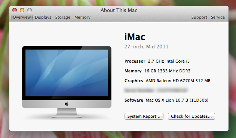The image size is (236, 138).
Task: Open the Memory tab
Action: point(83,17)
